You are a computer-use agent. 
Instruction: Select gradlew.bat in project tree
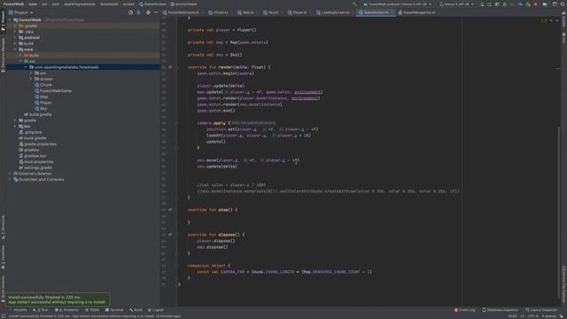33,156
